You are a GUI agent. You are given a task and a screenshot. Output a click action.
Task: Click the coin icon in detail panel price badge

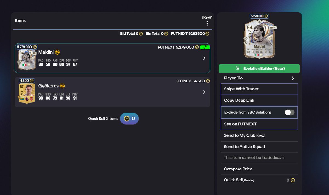tap(266, 16)
